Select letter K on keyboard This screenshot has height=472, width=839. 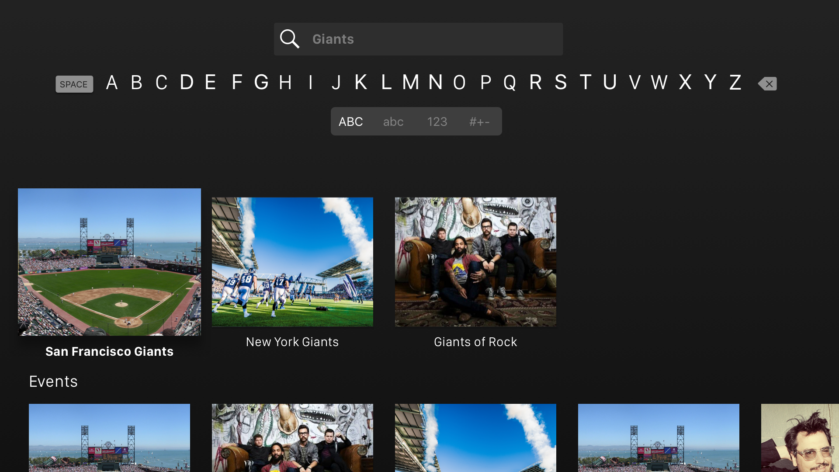[361, 82]
